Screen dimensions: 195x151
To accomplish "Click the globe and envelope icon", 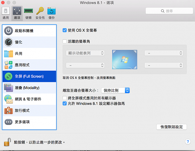I will pyautogui.click(x=8, y=99).
